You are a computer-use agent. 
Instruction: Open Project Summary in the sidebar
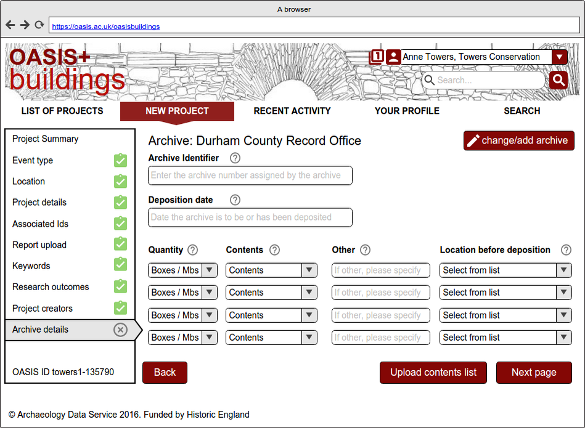(x=46, y=139)
